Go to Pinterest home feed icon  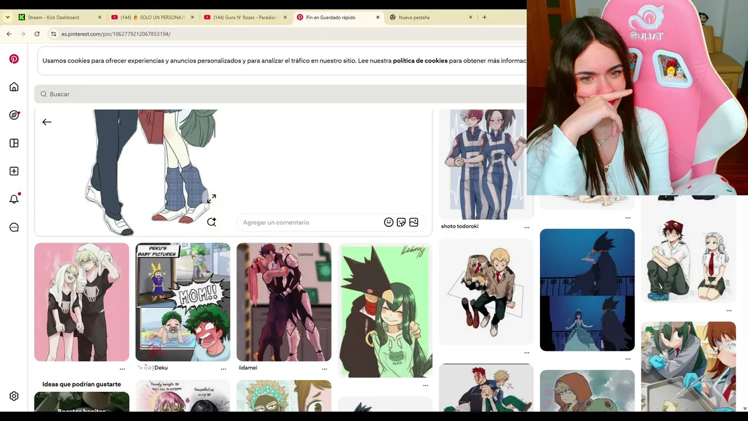(14, 87)
